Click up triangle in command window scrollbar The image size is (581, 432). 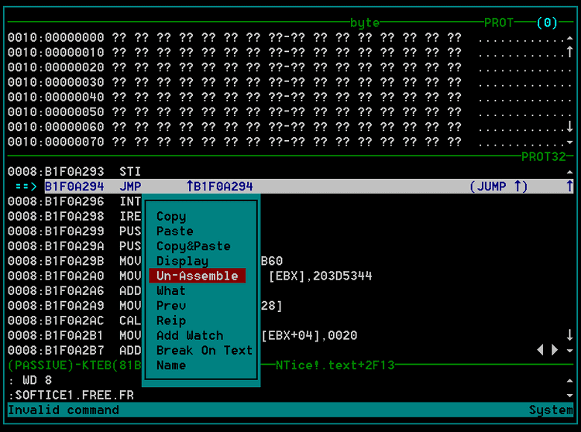(x=569, y=381)
